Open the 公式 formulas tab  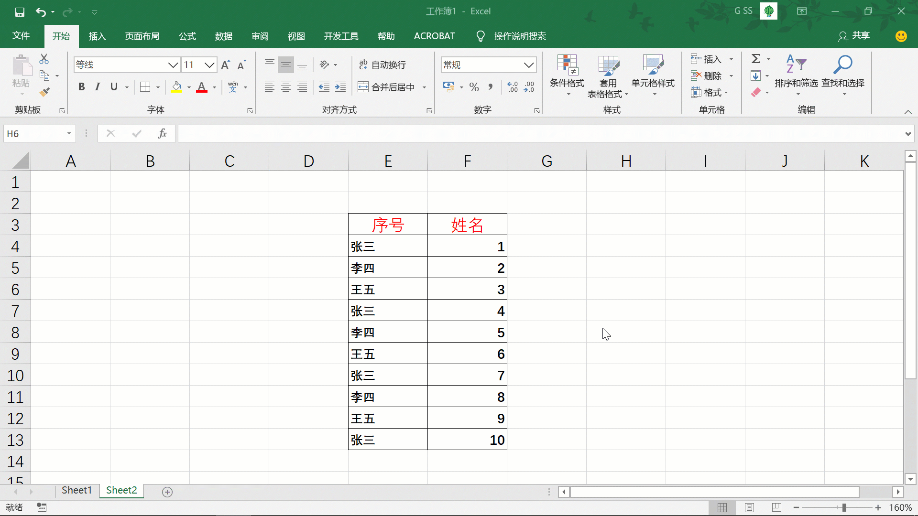coord(187,36)
